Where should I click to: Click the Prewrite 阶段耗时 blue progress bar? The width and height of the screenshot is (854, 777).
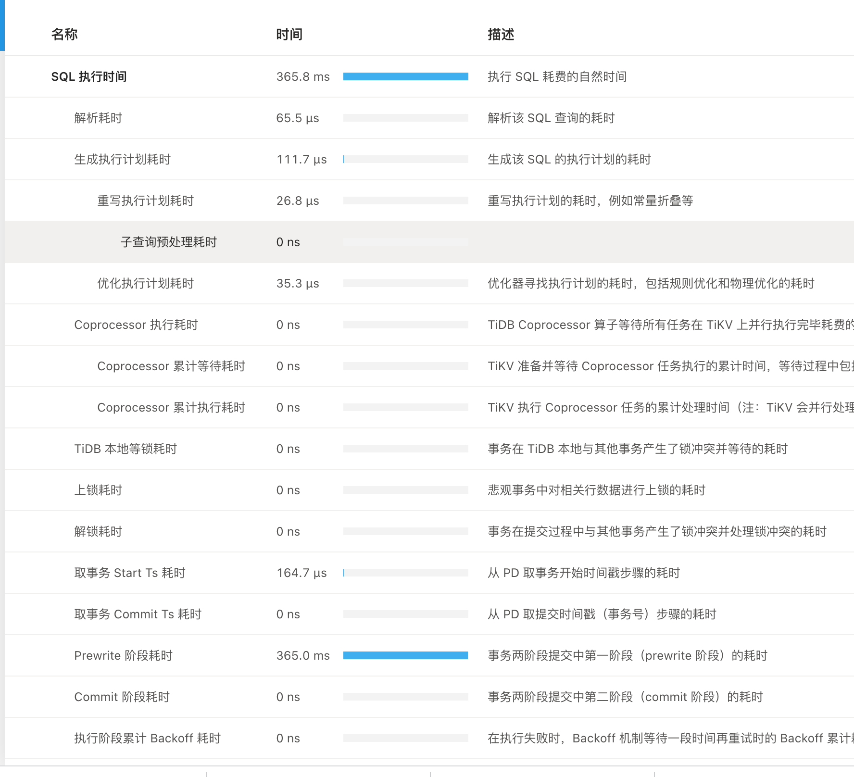406,655
